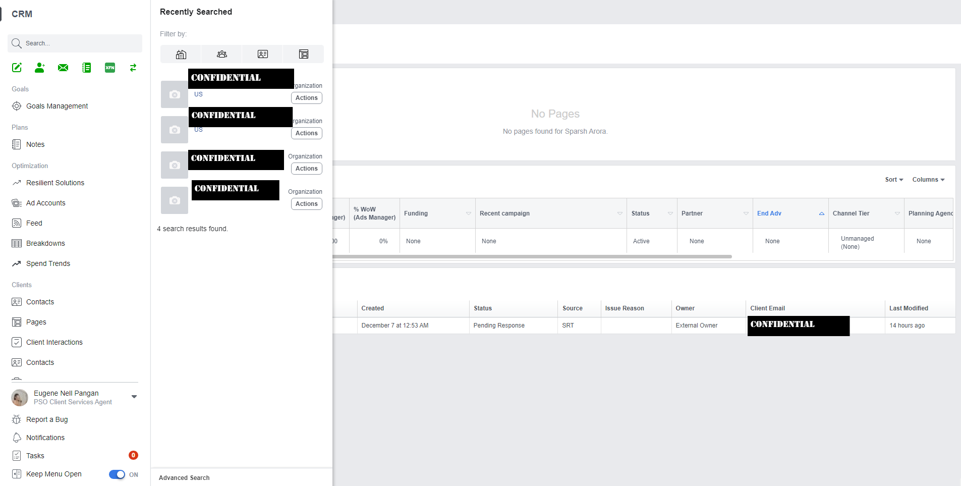Open the Channel Tier column filter arrow

897,213
